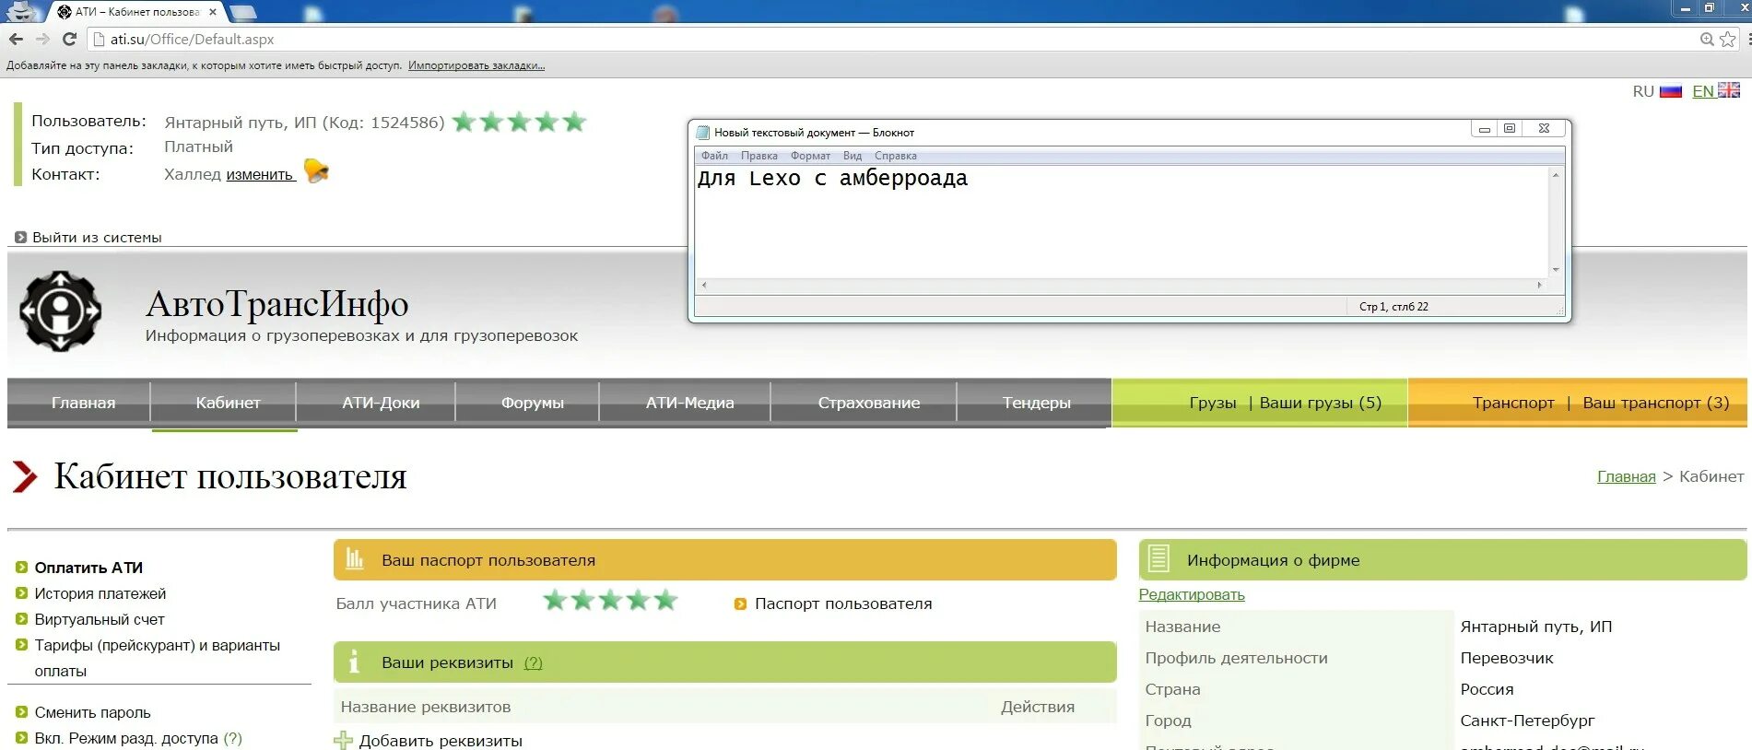Open the Тендеры section
The height and width of the screenshot is (750, 1752).
[x=1037, y=403]
